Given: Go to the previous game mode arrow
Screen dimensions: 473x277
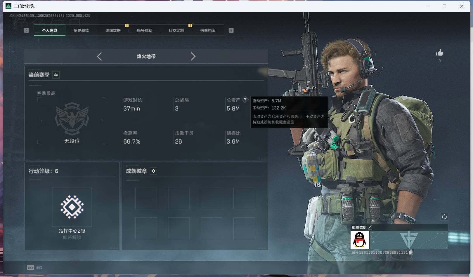Looking at the screenshot, I should (99, 56).
